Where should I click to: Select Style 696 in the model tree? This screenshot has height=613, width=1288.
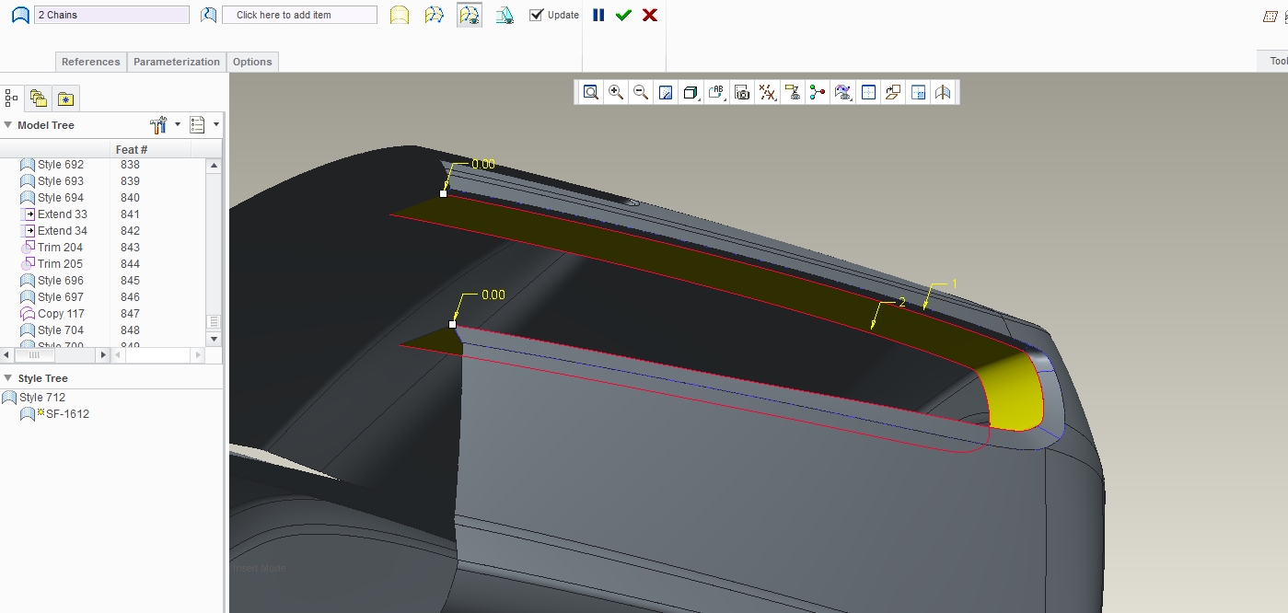pyautogui.click(x=61, y=281)
